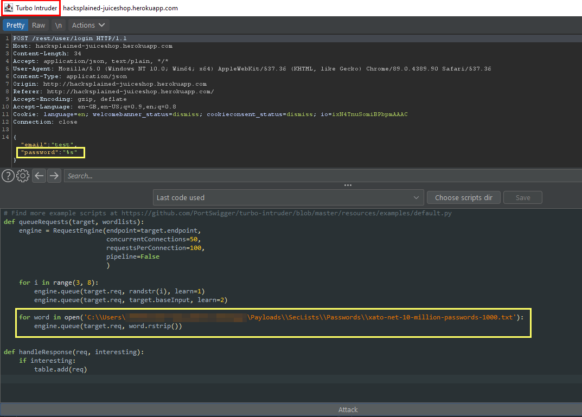582x417 pixels.
Task: Click the "email":"test" JSON line
Action: 49,145
